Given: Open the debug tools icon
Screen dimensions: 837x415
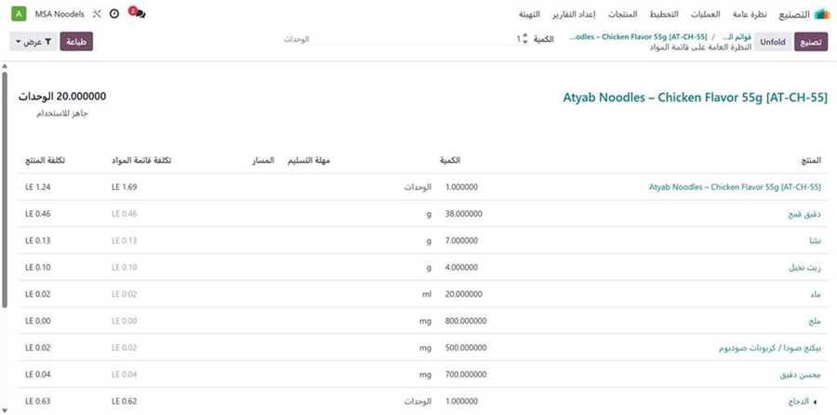Looking at the screenshot, I should tap(97, 14).
